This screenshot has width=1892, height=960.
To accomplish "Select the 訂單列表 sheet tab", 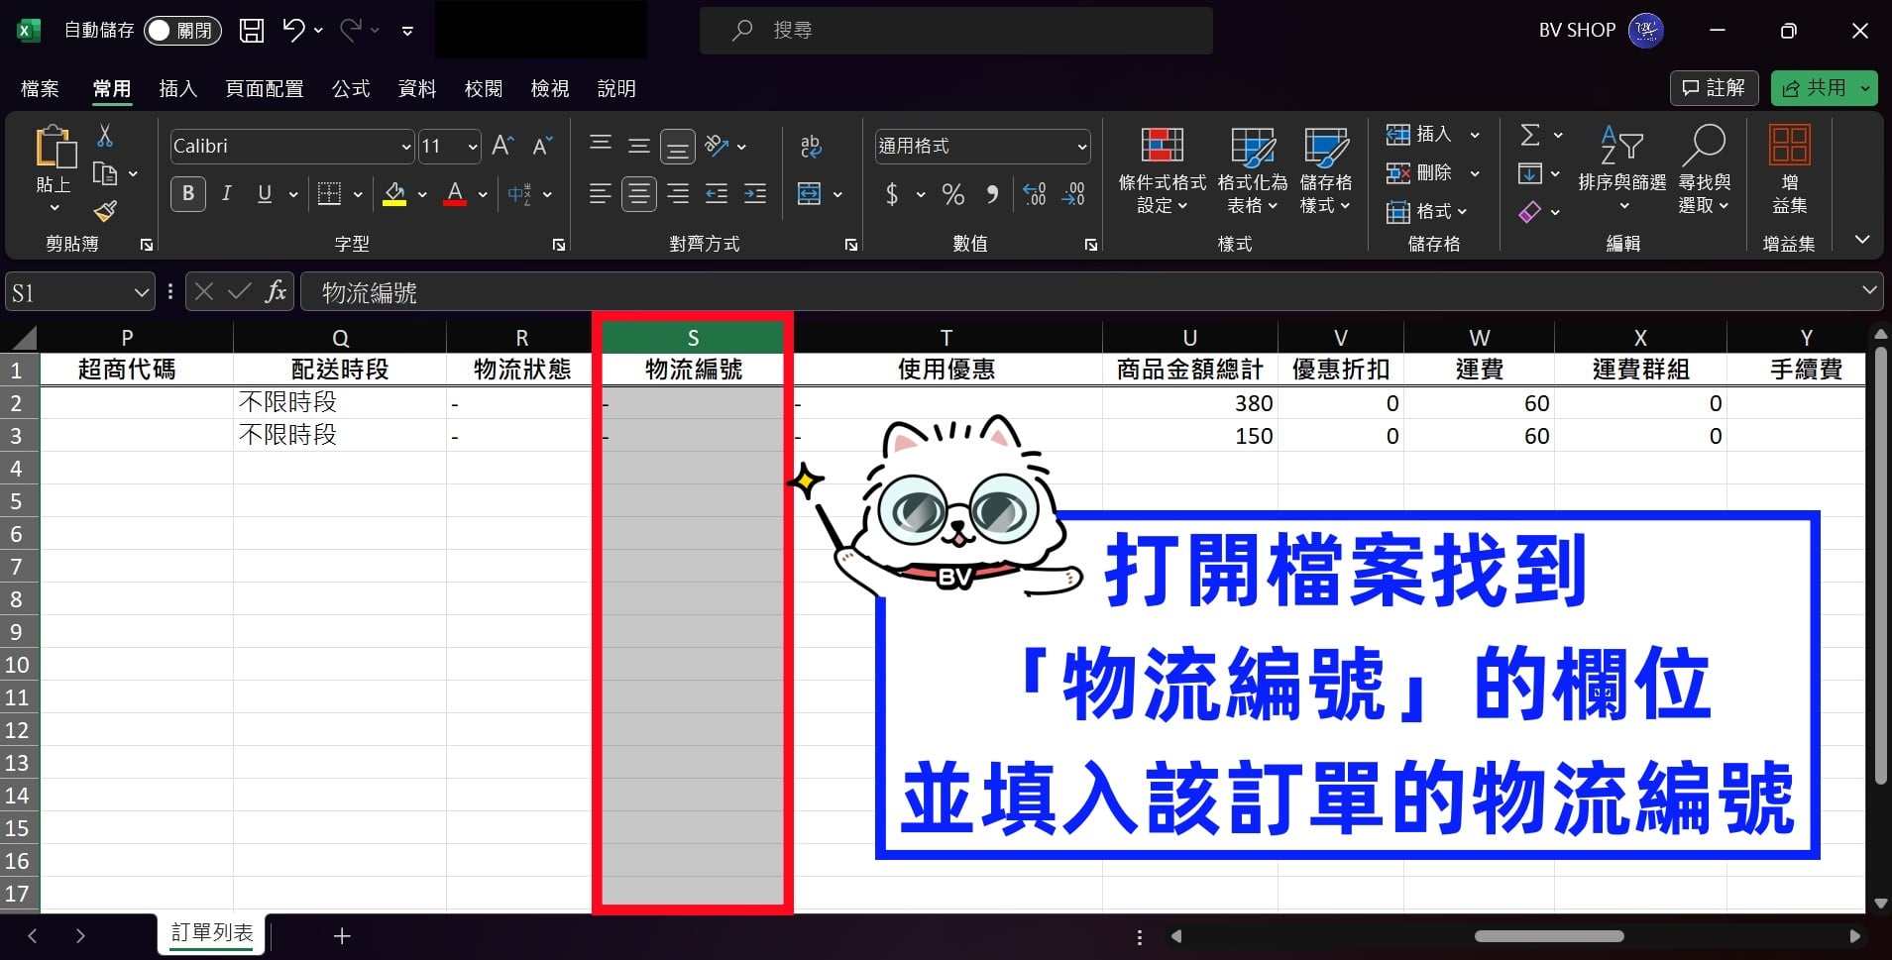I will [212, 933].
